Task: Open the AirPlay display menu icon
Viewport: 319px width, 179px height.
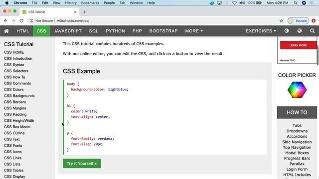Action: click(x=219, y=3)
